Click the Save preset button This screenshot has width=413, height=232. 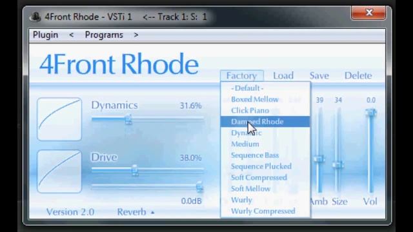point(319,76)
